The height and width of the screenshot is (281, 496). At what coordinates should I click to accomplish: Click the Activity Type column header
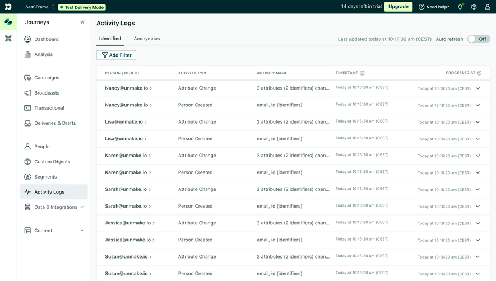193,73
